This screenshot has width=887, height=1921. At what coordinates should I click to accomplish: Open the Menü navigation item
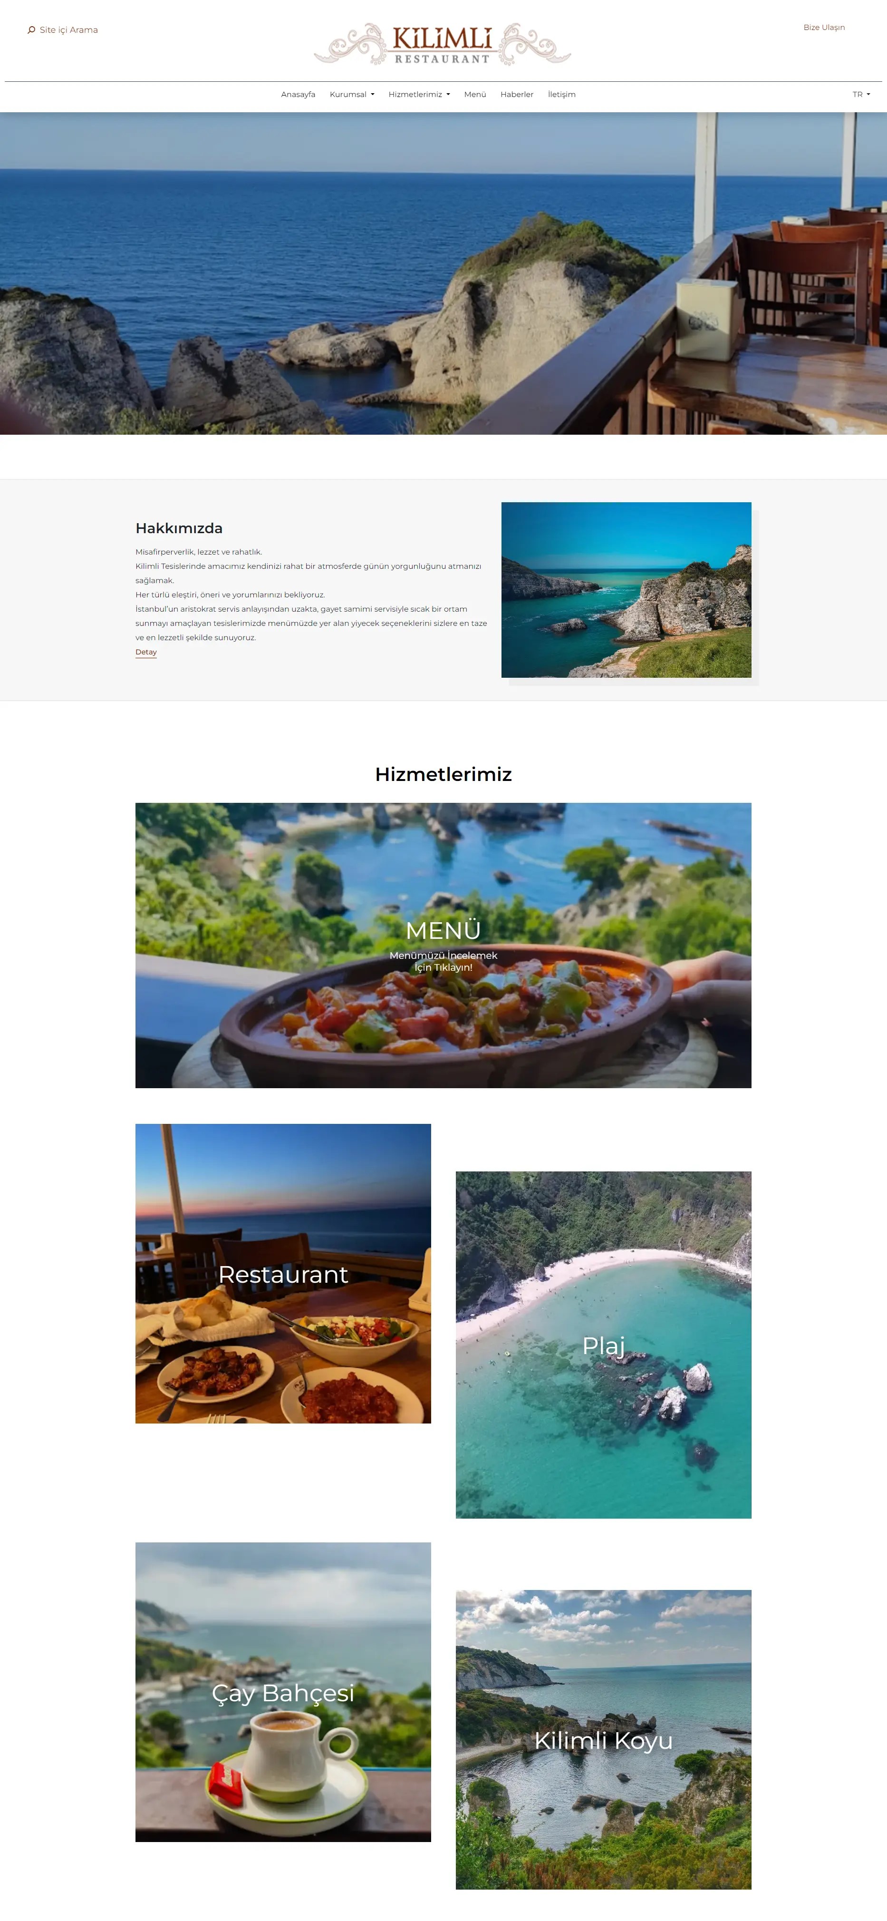(x=475, y=95)
